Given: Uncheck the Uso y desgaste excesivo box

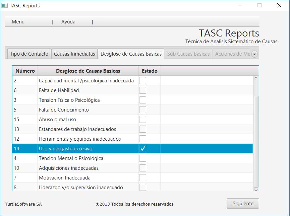Looking at the screenshot, I should (142, 149).
